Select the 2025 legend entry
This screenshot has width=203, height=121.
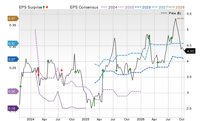coord(126,7)
